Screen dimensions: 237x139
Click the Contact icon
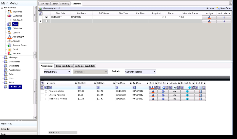pos(9,33)
